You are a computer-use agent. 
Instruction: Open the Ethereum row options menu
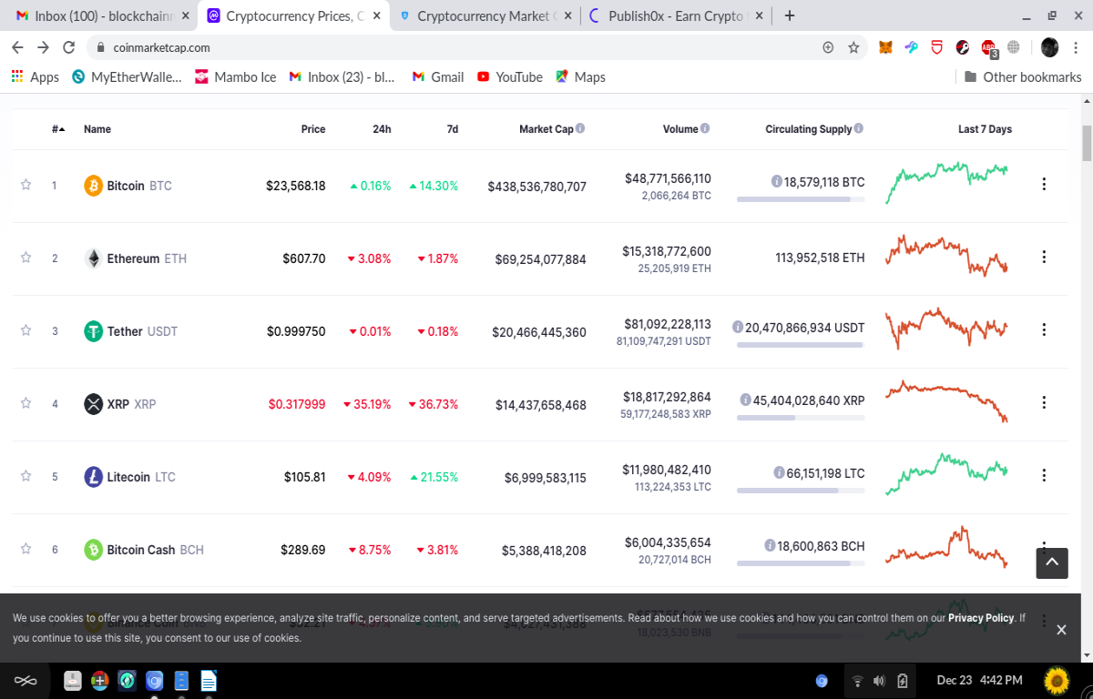tap(1044, 258)
